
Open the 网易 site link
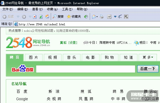[118, 91]
